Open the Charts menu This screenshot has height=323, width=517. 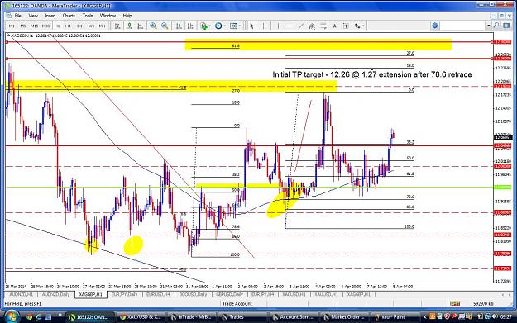(69, 16)
